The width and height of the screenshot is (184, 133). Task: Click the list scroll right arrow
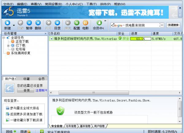pyautogui.click(x=180, y=93)
